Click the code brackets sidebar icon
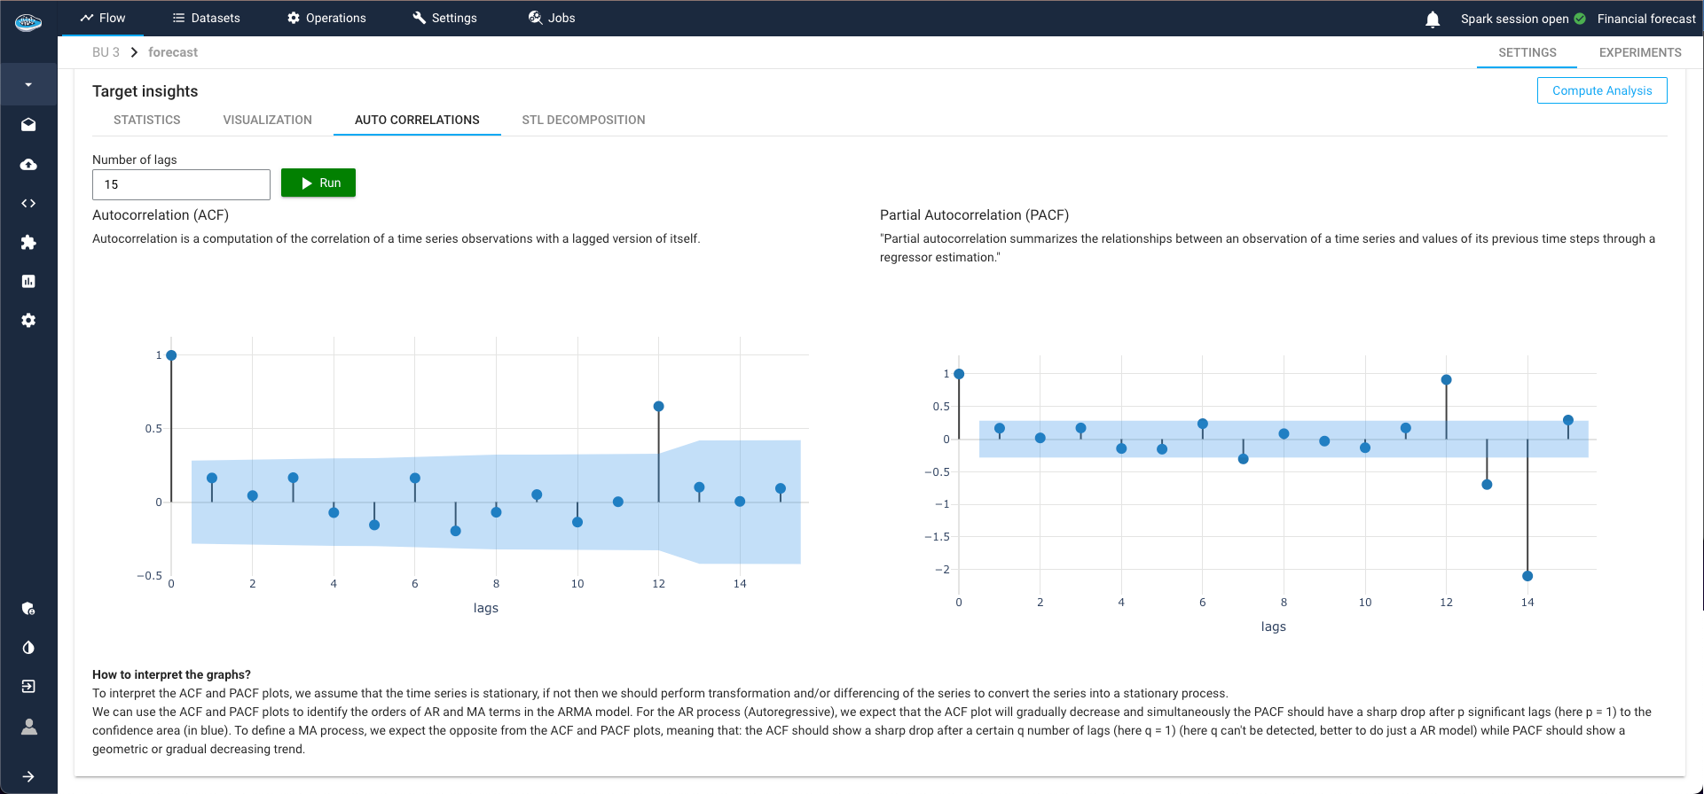The width and height of the screenshot is (1704, 794). click(28, 204)
